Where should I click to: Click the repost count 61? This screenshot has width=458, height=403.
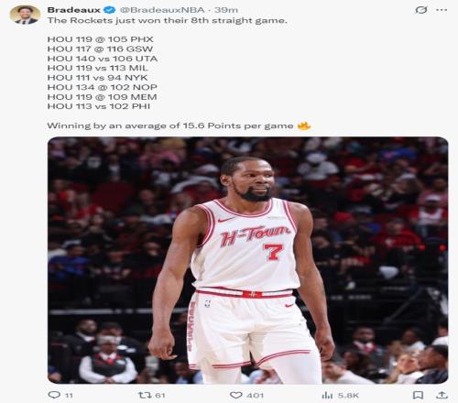tap(160, 396)
